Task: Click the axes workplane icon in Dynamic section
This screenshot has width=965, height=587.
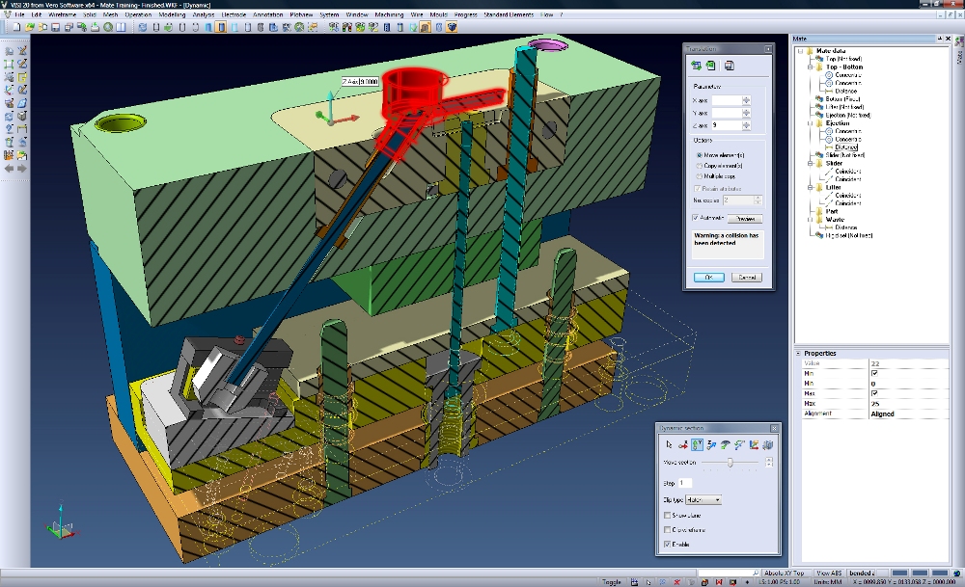Action: point(754,444)
